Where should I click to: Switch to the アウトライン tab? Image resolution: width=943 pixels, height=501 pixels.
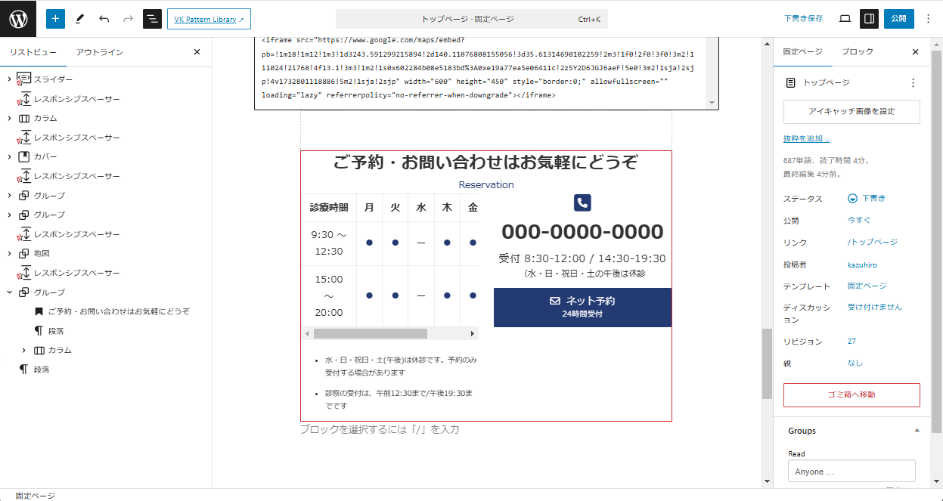(x=100, y=52)
